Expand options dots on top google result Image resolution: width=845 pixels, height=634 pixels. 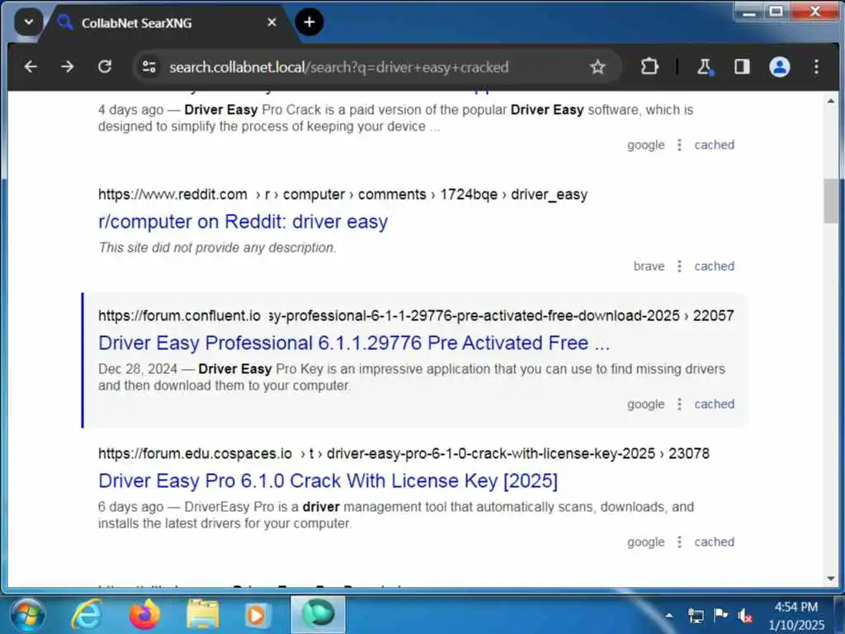click(679, 144)
